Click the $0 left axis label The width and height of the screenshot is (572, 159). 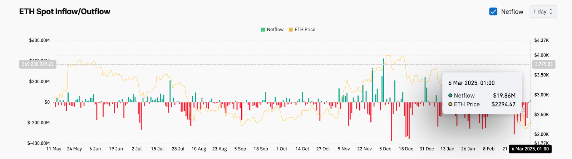[47, 102]
